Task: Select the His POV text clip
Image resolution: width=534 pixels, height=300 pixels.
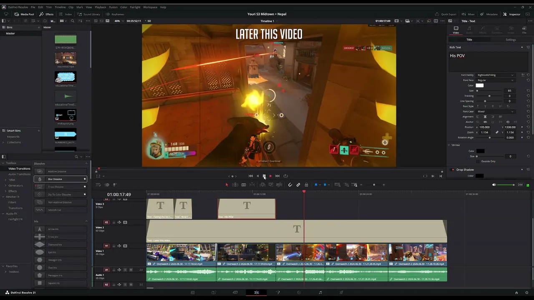Action: (247, 209)
